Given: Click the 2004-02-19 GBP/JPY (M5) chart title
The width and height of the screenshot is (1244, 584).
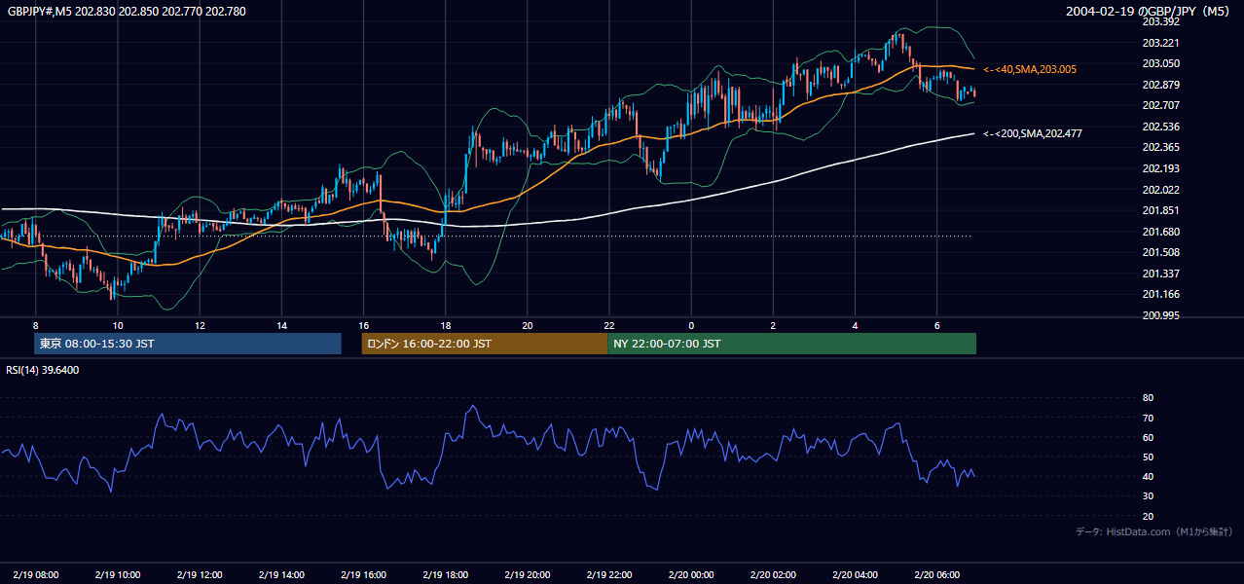Looking at the screenshot, I should [x=1149, y=11].
